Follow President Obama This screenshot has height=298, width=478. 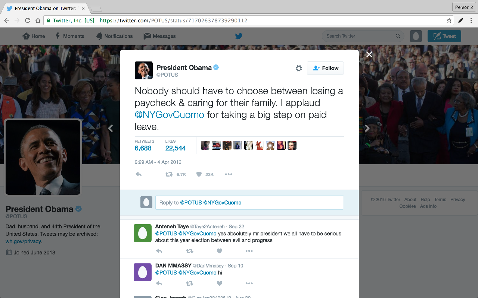click(x=325, y=68)
